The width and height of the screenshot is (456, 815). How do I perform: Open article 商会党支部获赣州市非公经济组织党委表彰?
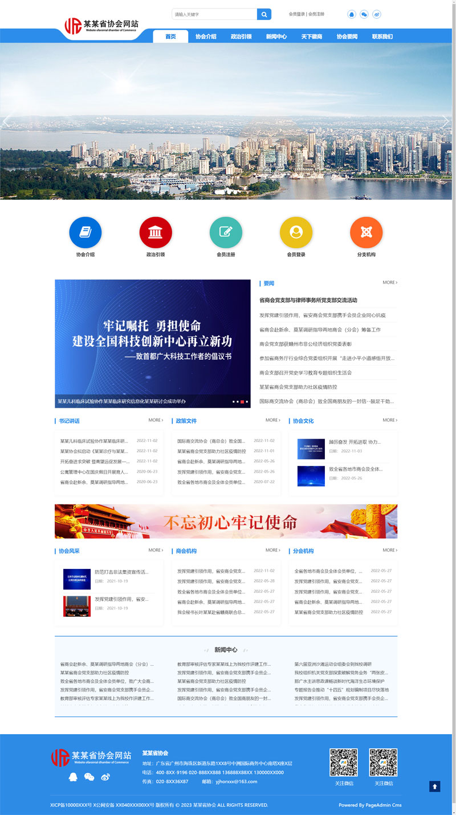(x=306, y=344)
